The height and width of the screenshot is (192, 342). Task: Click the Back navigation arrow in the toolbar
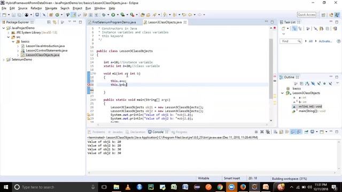190,15
